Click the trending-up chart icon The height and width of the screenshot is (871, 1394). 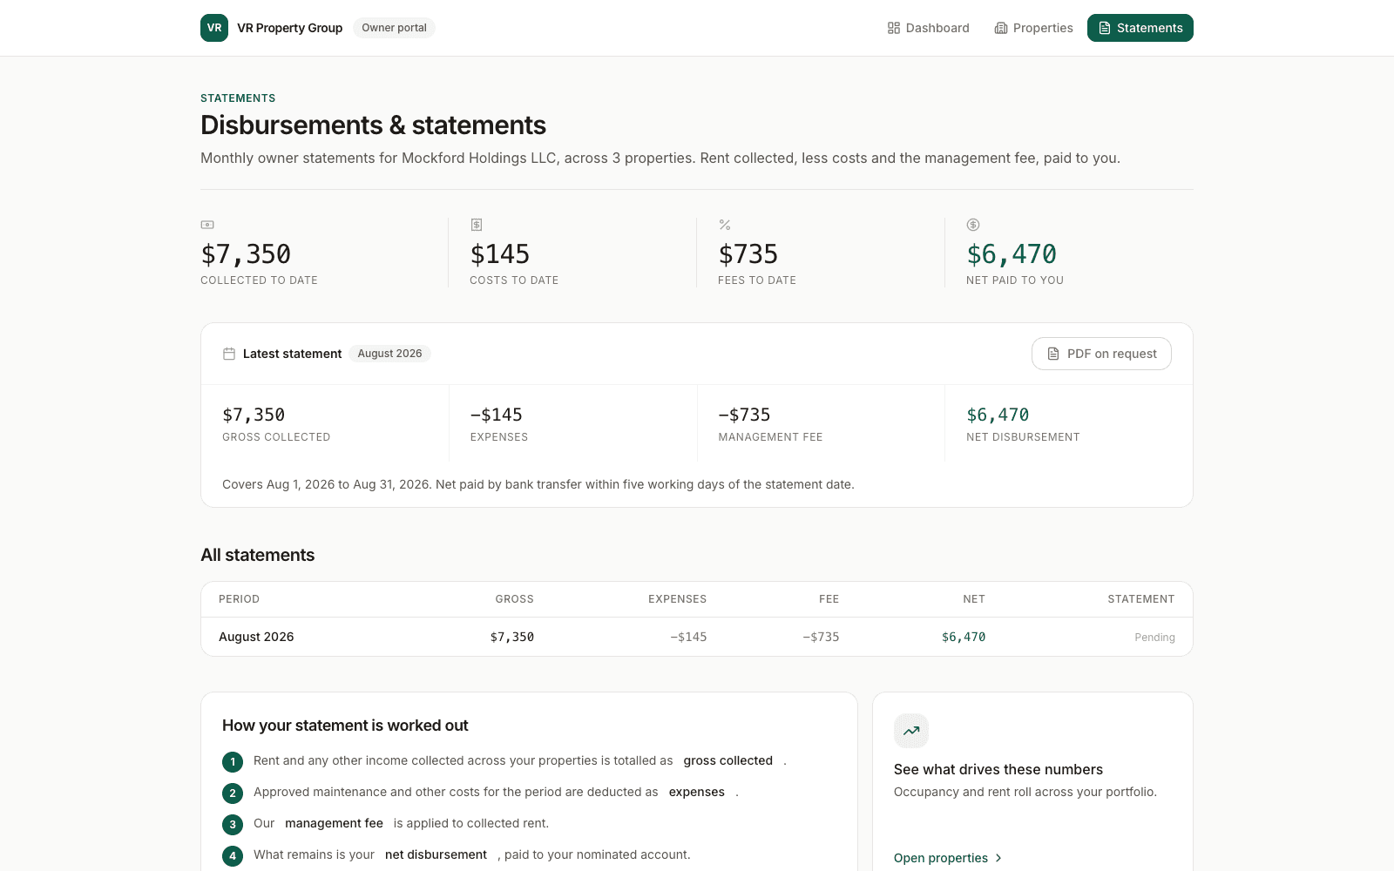tap(911, 731)
